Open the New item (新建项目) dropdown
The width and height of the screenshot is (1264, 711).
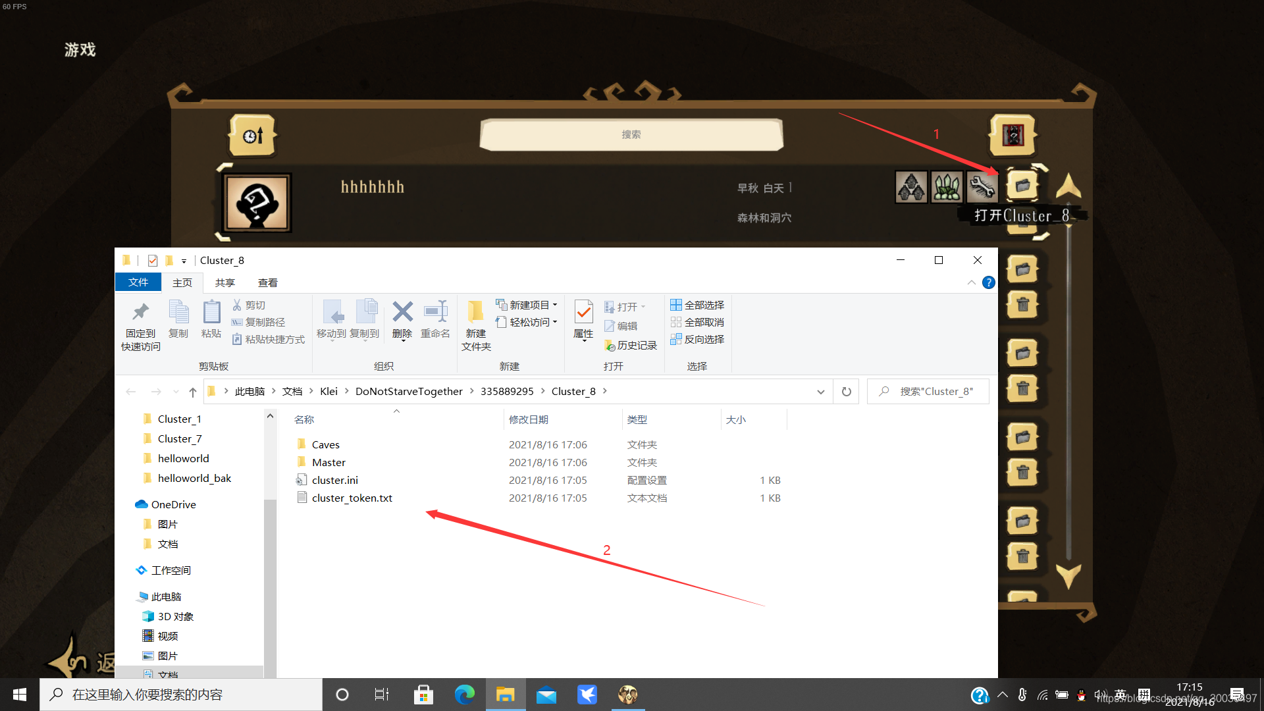tap(527, 305)
